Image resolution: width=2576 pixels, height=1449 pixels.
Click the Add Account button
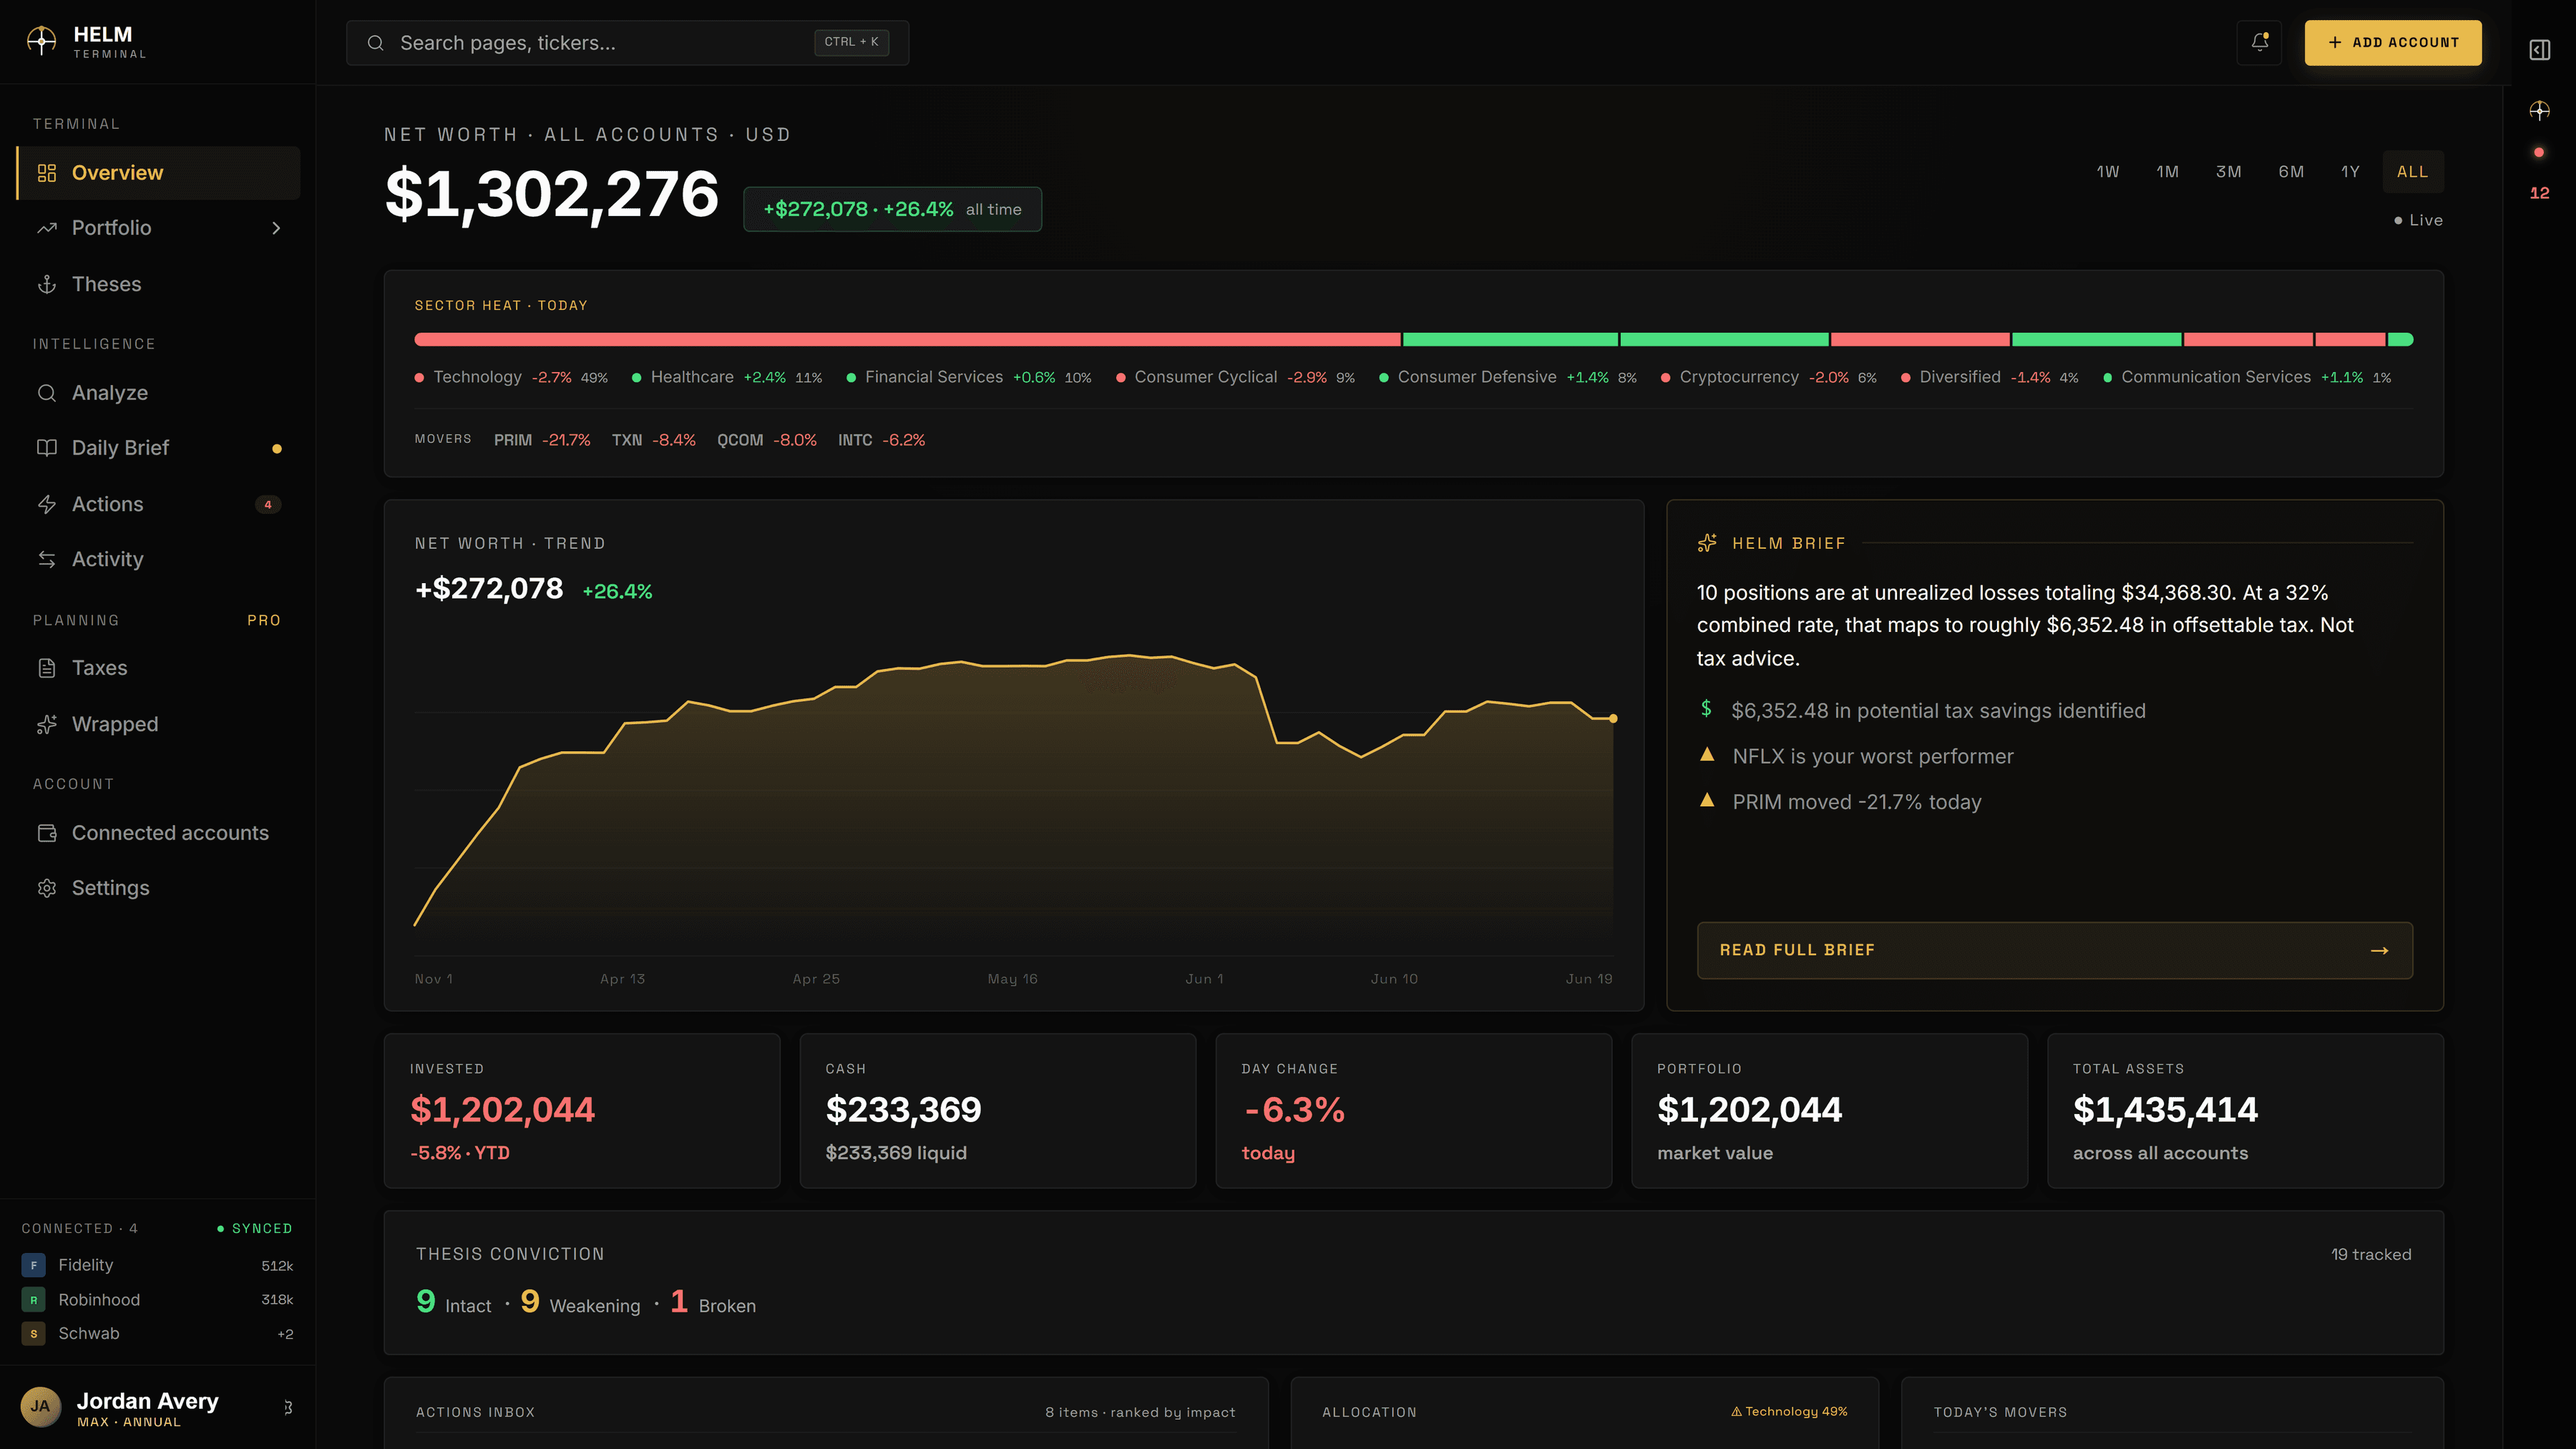click(x=2392, y=42)
